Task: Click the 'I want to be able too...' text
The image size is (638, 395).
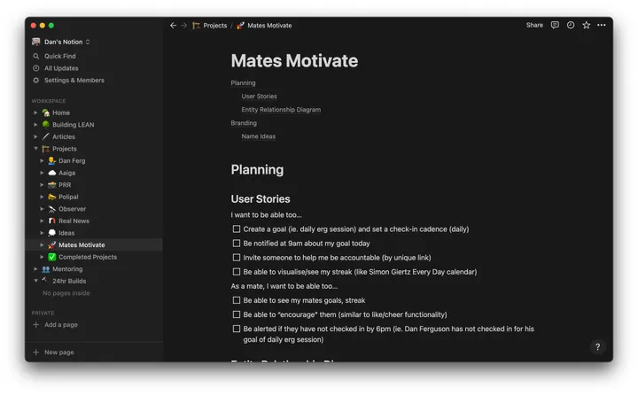Action: pyautogui.click(x=266, y=215)
